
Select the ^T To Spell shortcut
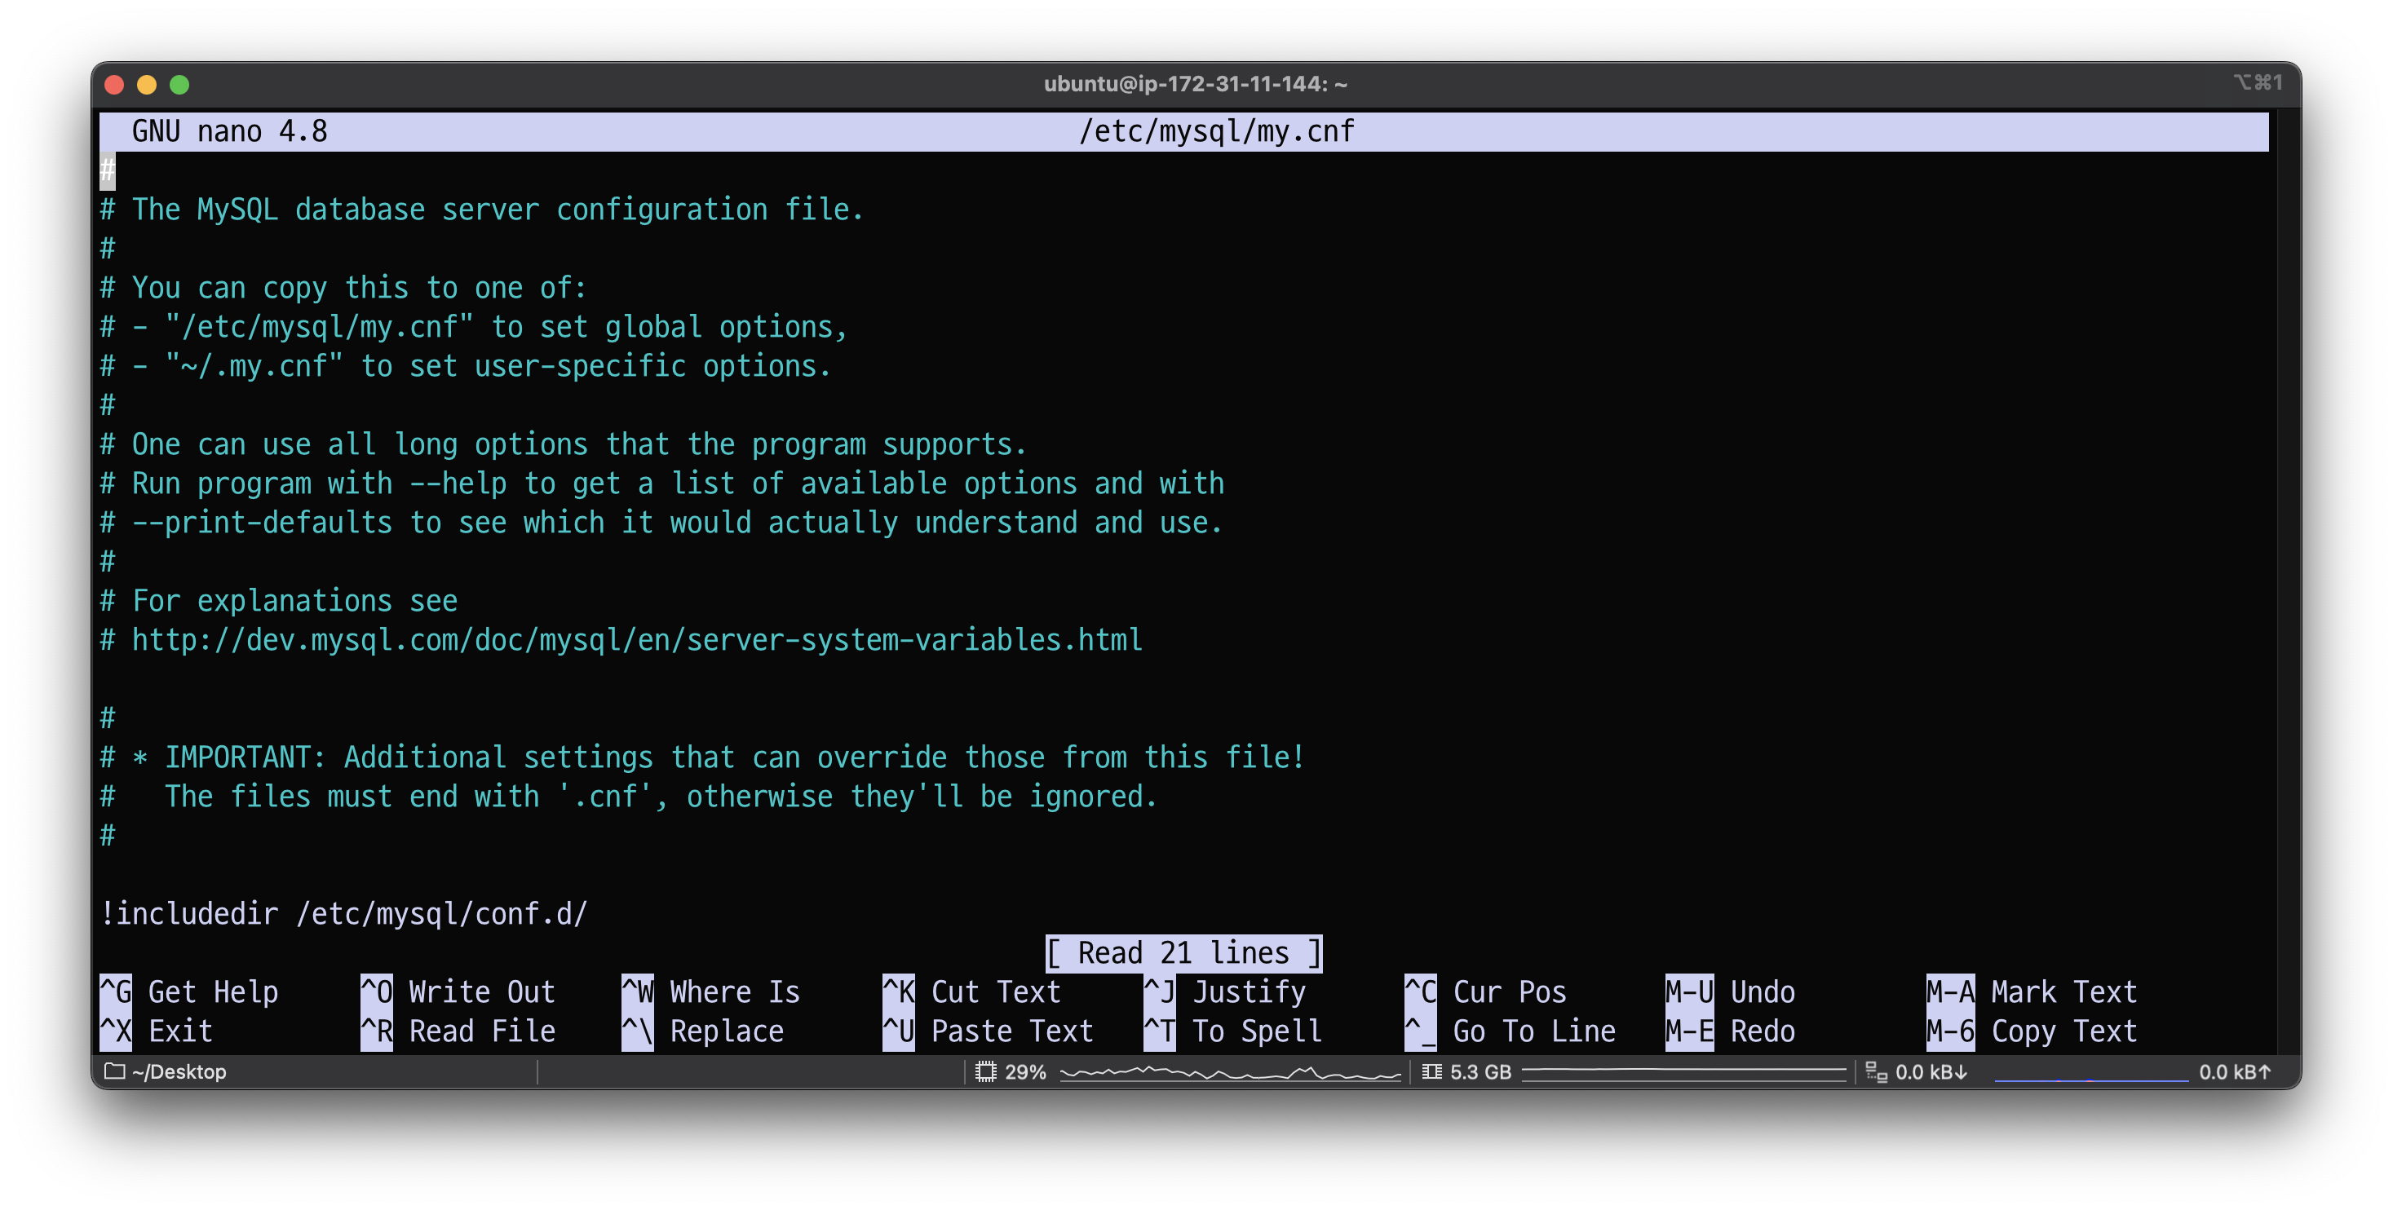click(1232, 1031)
